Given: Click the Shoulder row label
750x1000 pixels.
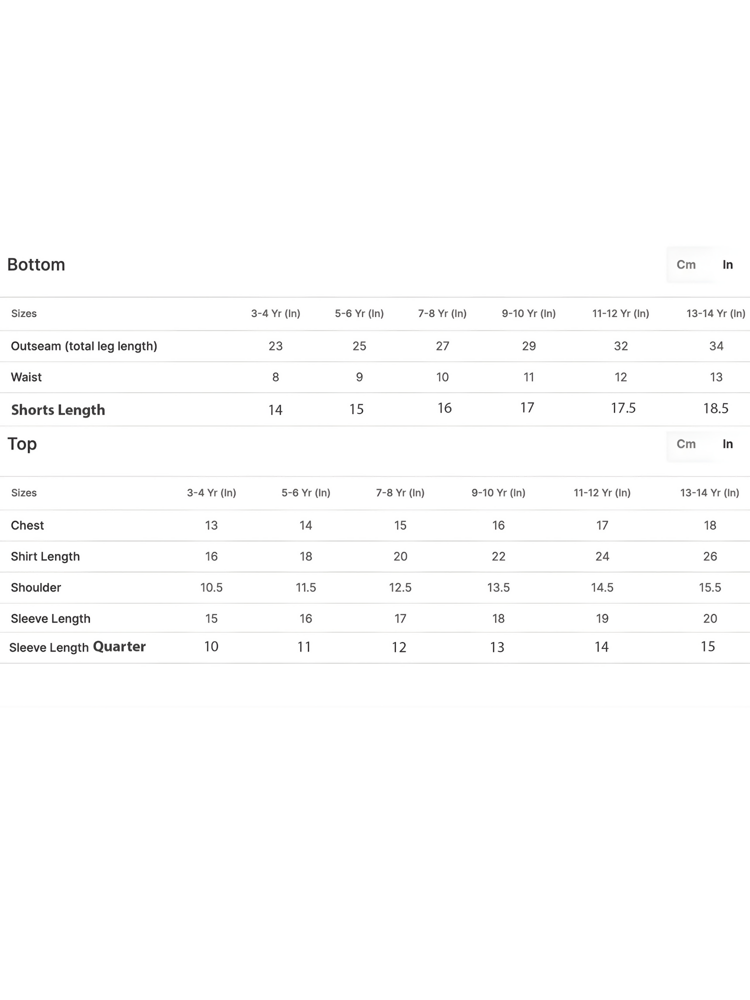Looking at the screenshot, I should 36,587.
